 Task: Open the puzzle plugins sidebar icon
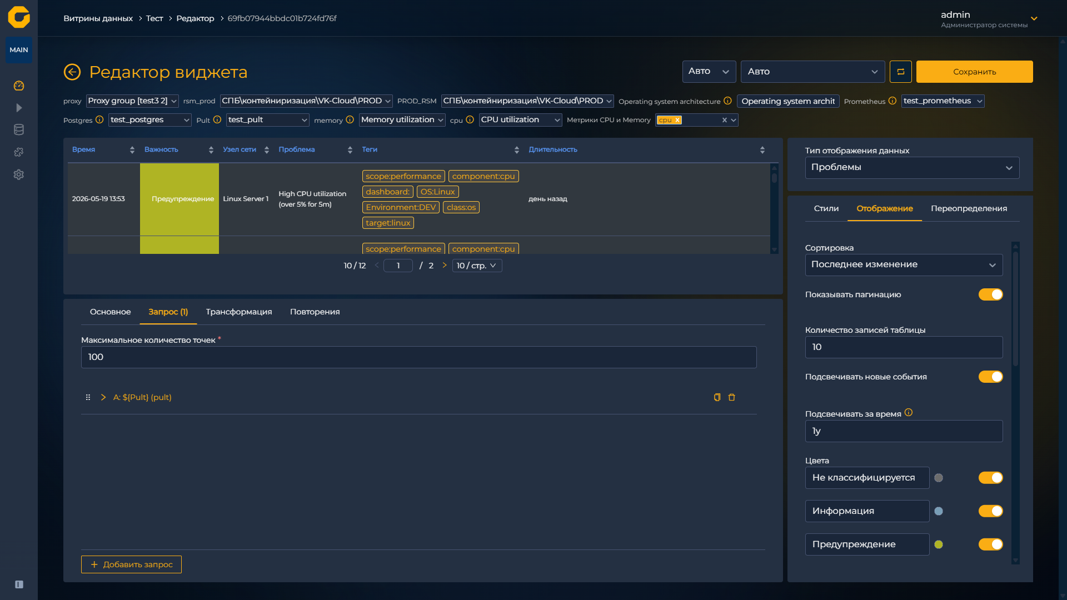point(19,152)
